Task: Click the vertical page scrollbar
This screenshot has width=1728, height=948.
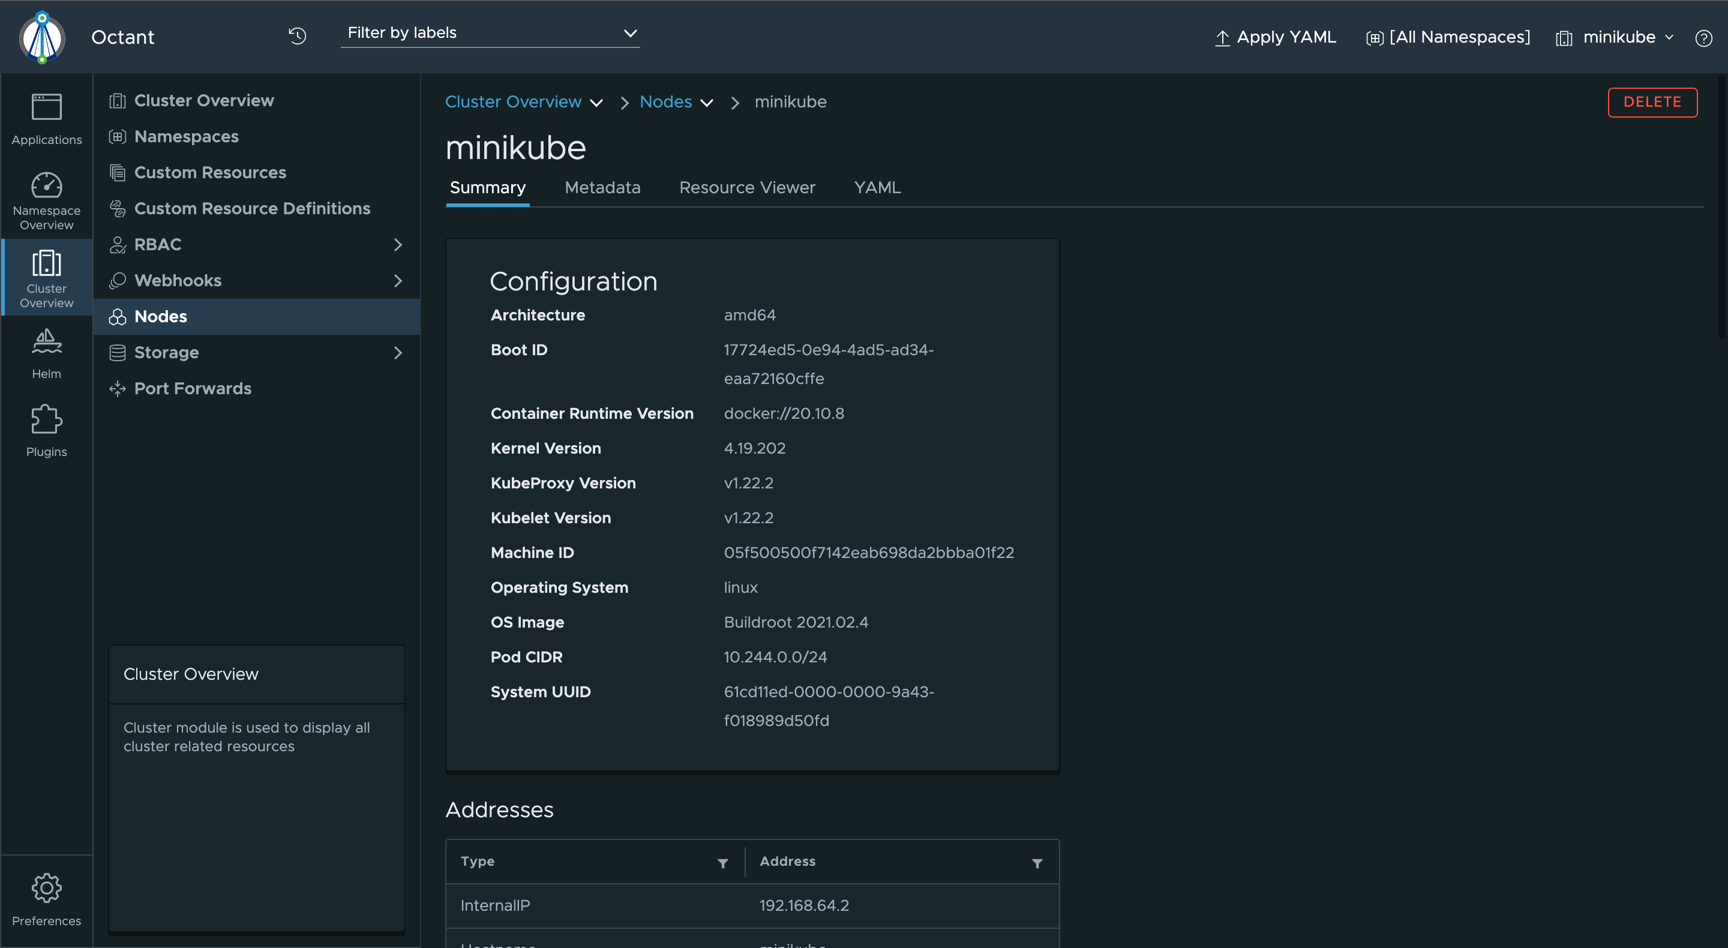Action: coord(1723,208)
